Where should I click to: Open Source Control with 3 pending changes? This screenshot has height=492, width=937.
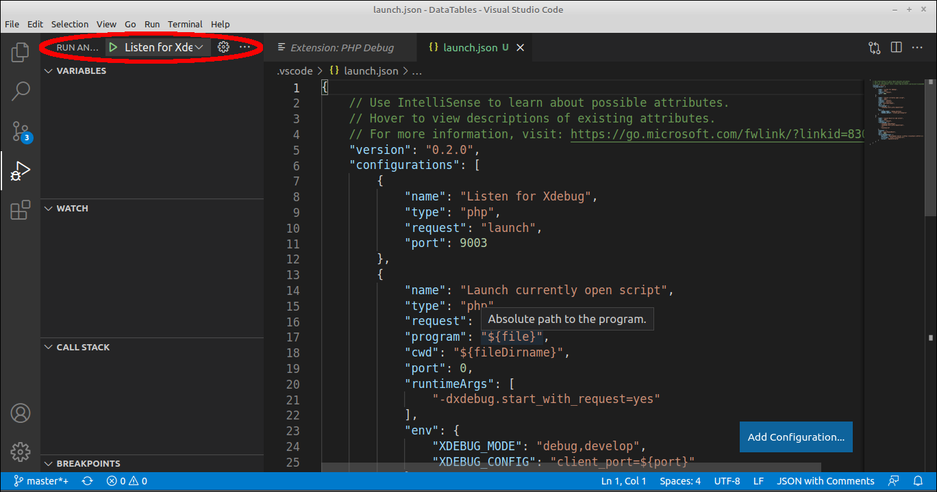pos(20,130)
